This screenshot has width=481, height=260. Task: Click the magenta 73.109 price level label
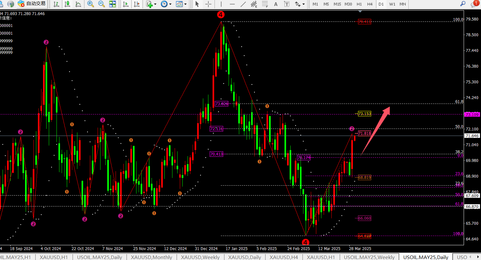coord(472,114)
